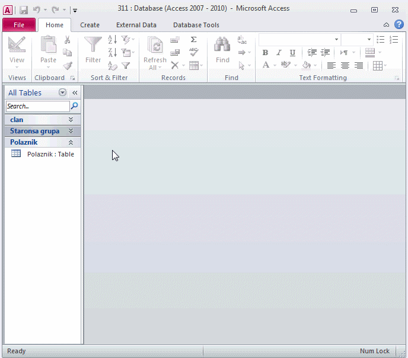408x358 pixels.
Task: Switch to the Create ribbon tab
Action: [x=90, y=25]
